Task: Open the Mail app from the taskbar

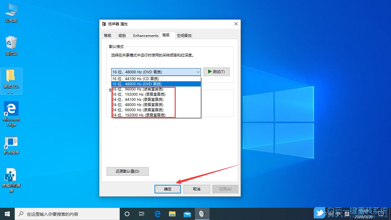Action: click(187, 214)
